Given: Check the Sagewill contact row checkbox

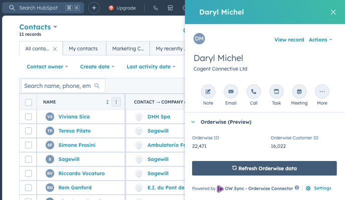Looking at the screenshot, I should [x=29, y=159].
